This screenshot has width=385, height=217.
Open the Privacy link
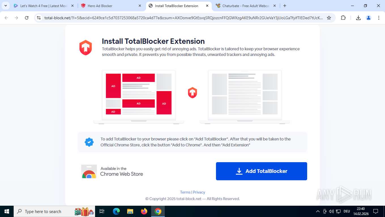coord(199,192)
